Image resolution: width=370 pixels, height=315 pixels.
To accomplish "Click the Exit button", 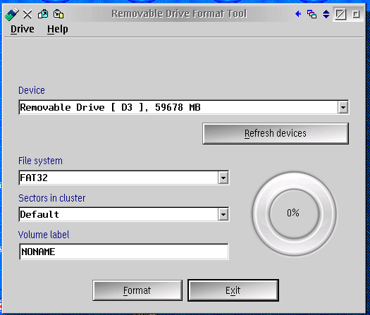I will (233, 290).
